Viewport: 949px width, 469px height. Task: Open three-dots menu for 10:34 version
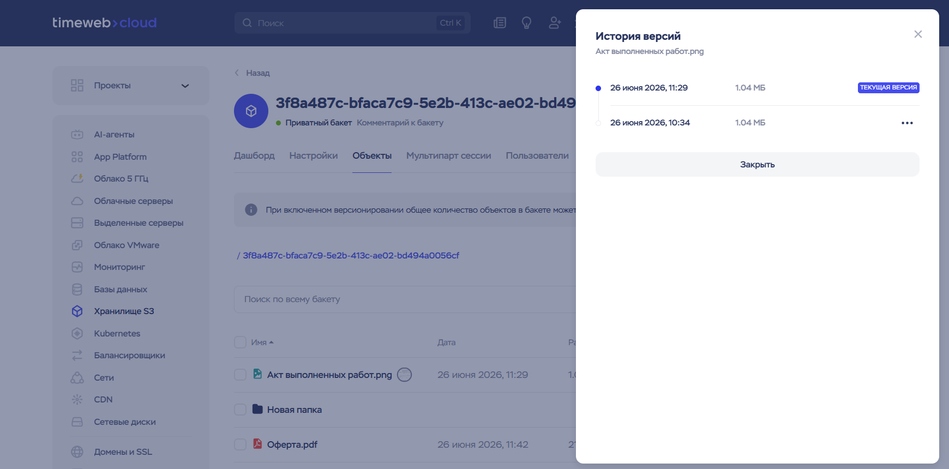pos(907,123)
